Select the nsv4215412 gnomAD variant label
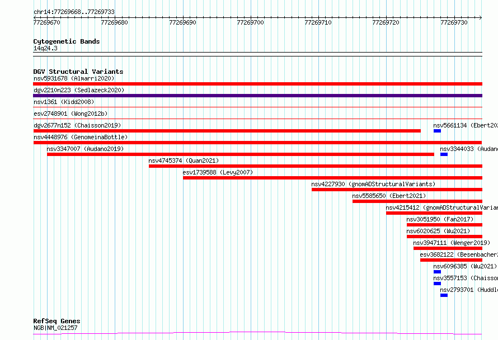The height and width of the screenshot is (340, 498). (442, 207)
